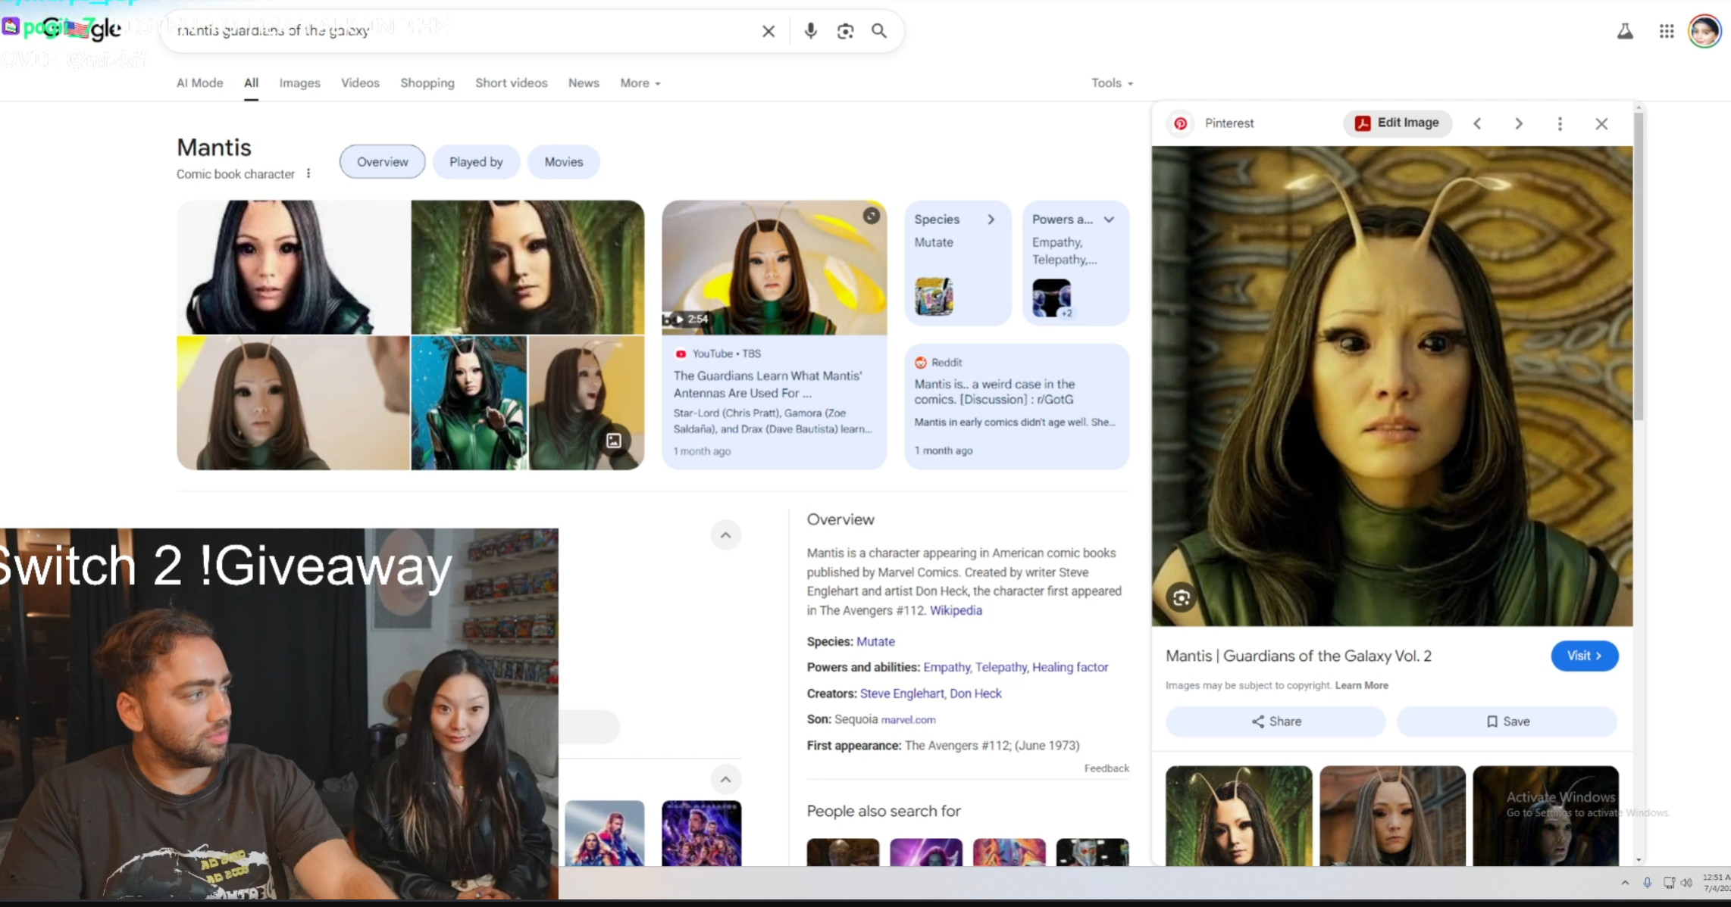This screenshot has height=907, width=1731.
Task: Collapse the lower section chevron above movie posters
Action: coord(725,779)
